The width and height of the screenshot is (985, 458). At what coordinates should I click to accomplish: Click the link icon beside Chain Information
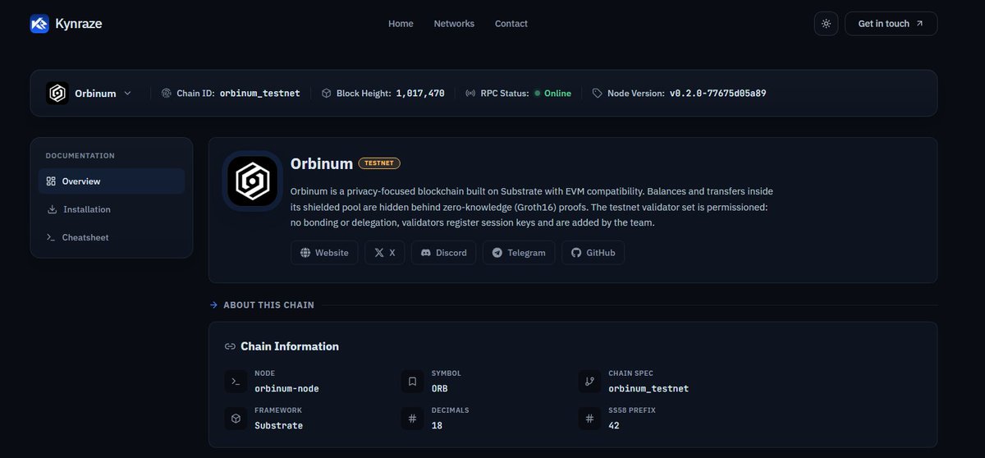point(230,346)
